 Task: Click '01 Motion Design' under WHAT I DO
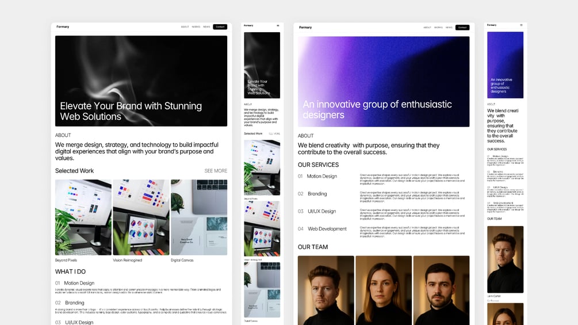pos(75,283)
